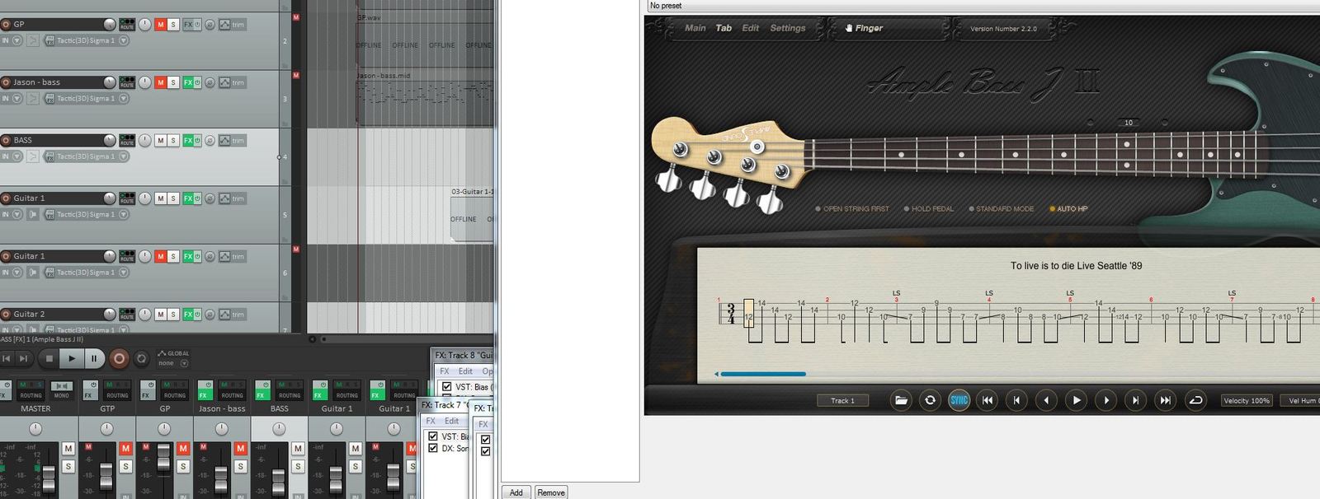Viewport: 1320px width, 499px height.
Task: Enable Open String First option
Action: (x=852, y=209)
